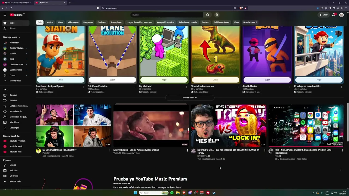The width and height of the screenshot is (349, 196).
Task: Expand Mostrar más under Suscripciones
Action: [15, 81]
